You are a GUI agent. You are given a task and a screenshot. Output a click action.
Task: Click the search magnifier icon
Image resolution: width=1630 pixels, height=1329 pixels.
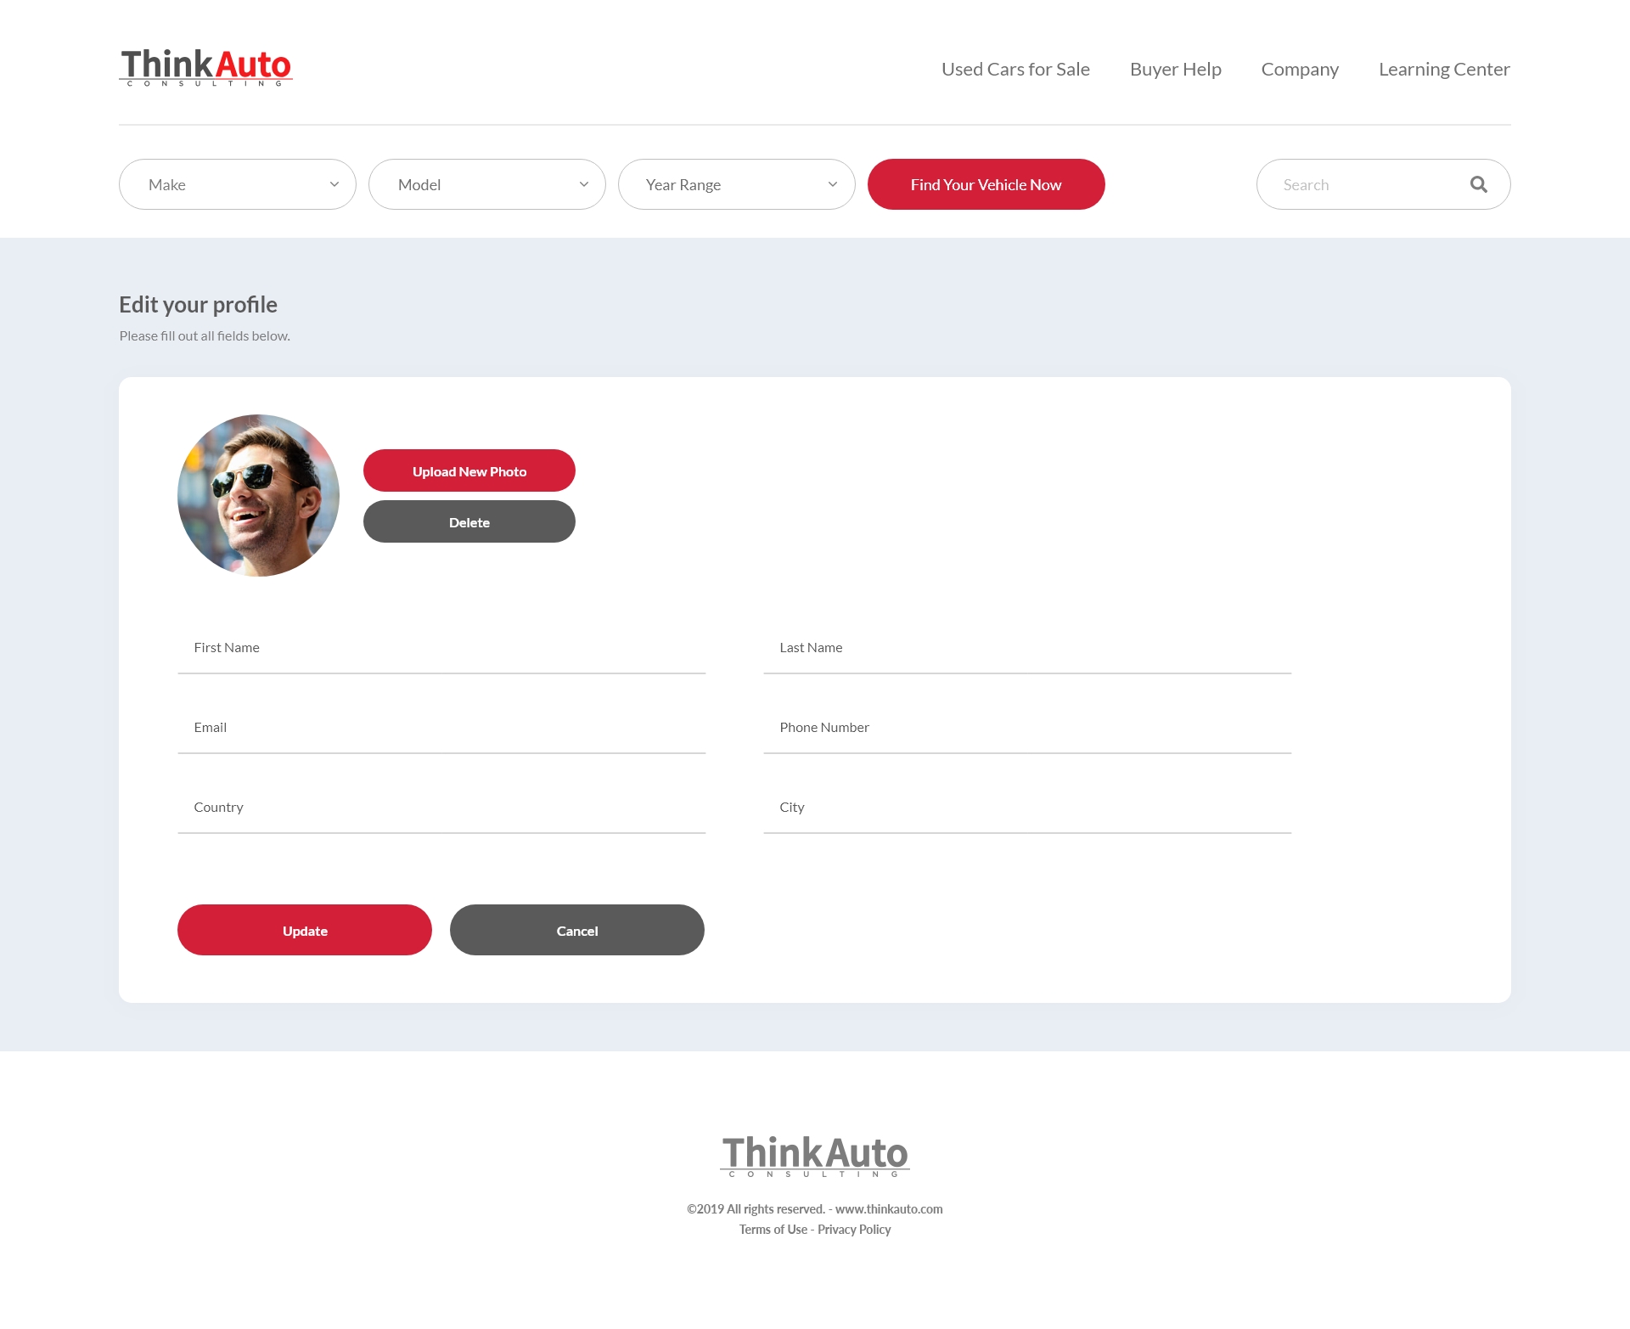(1478, 184)
